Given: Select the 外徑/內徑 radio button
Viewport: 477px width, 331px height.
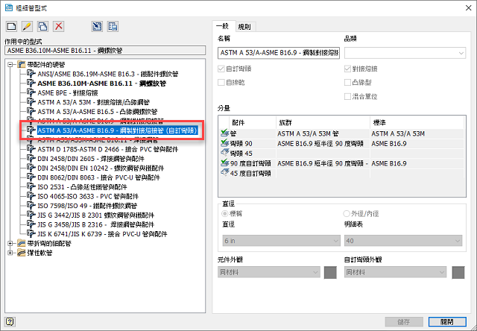Looking at the screenshot, I should 347,213.
